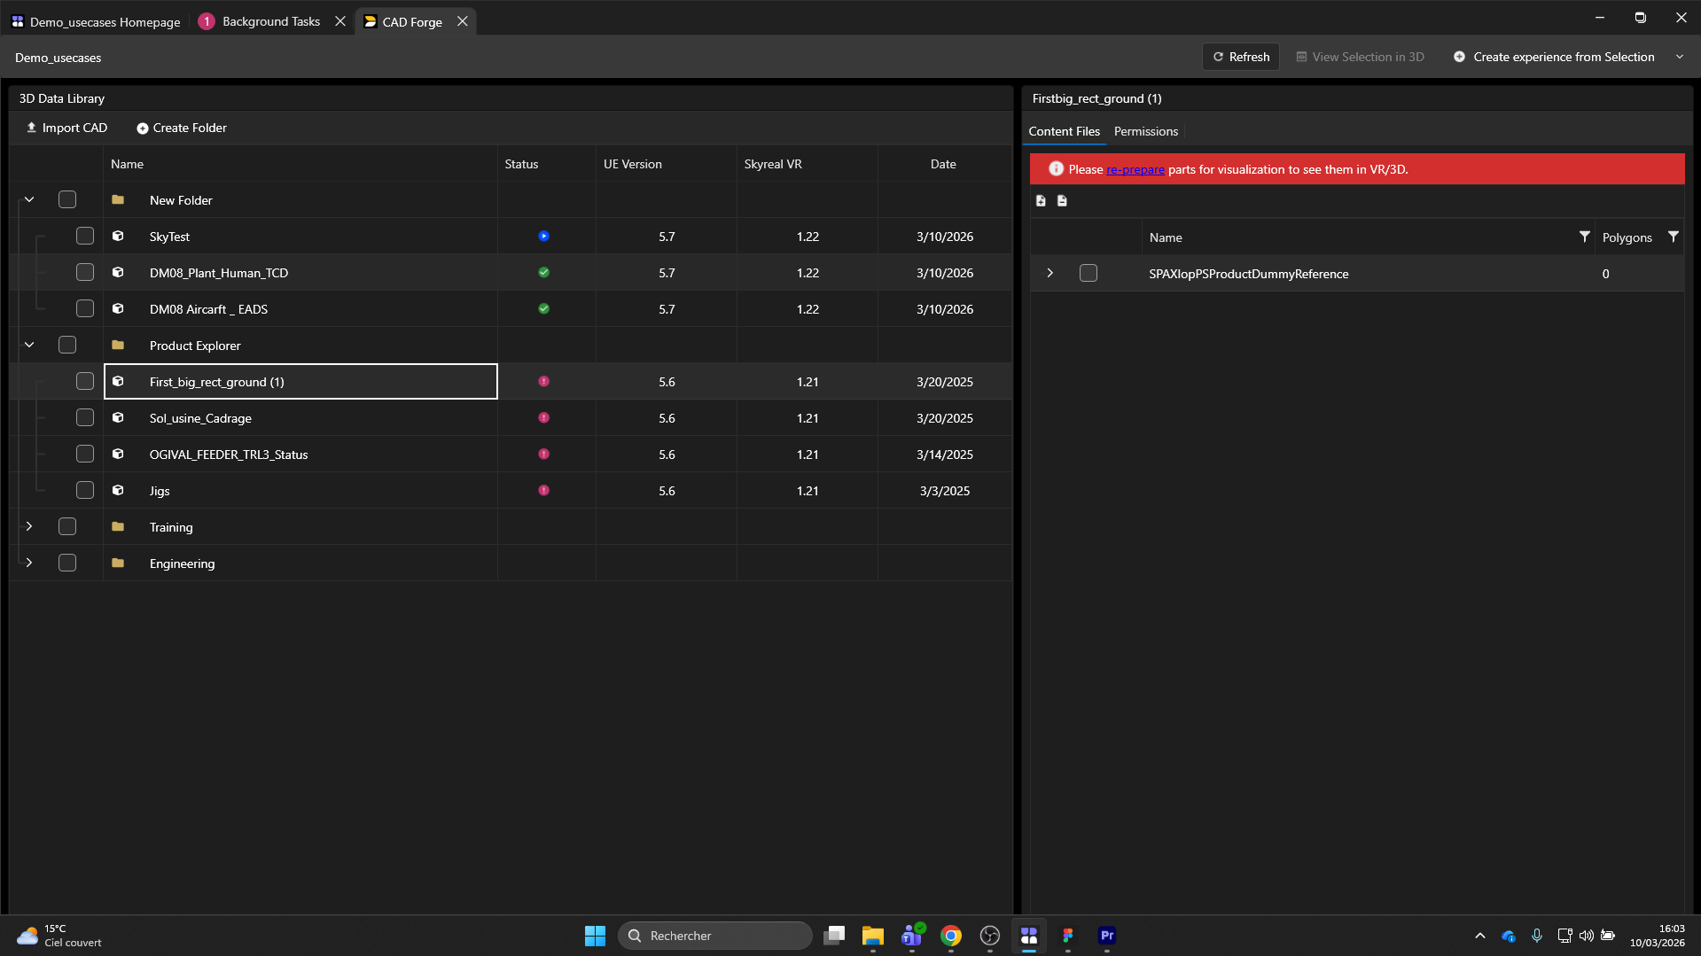Screen dimensions: 1701x956
Task: Follow the re-prepare link in the warning
Action: click(x=1135, y=169)
